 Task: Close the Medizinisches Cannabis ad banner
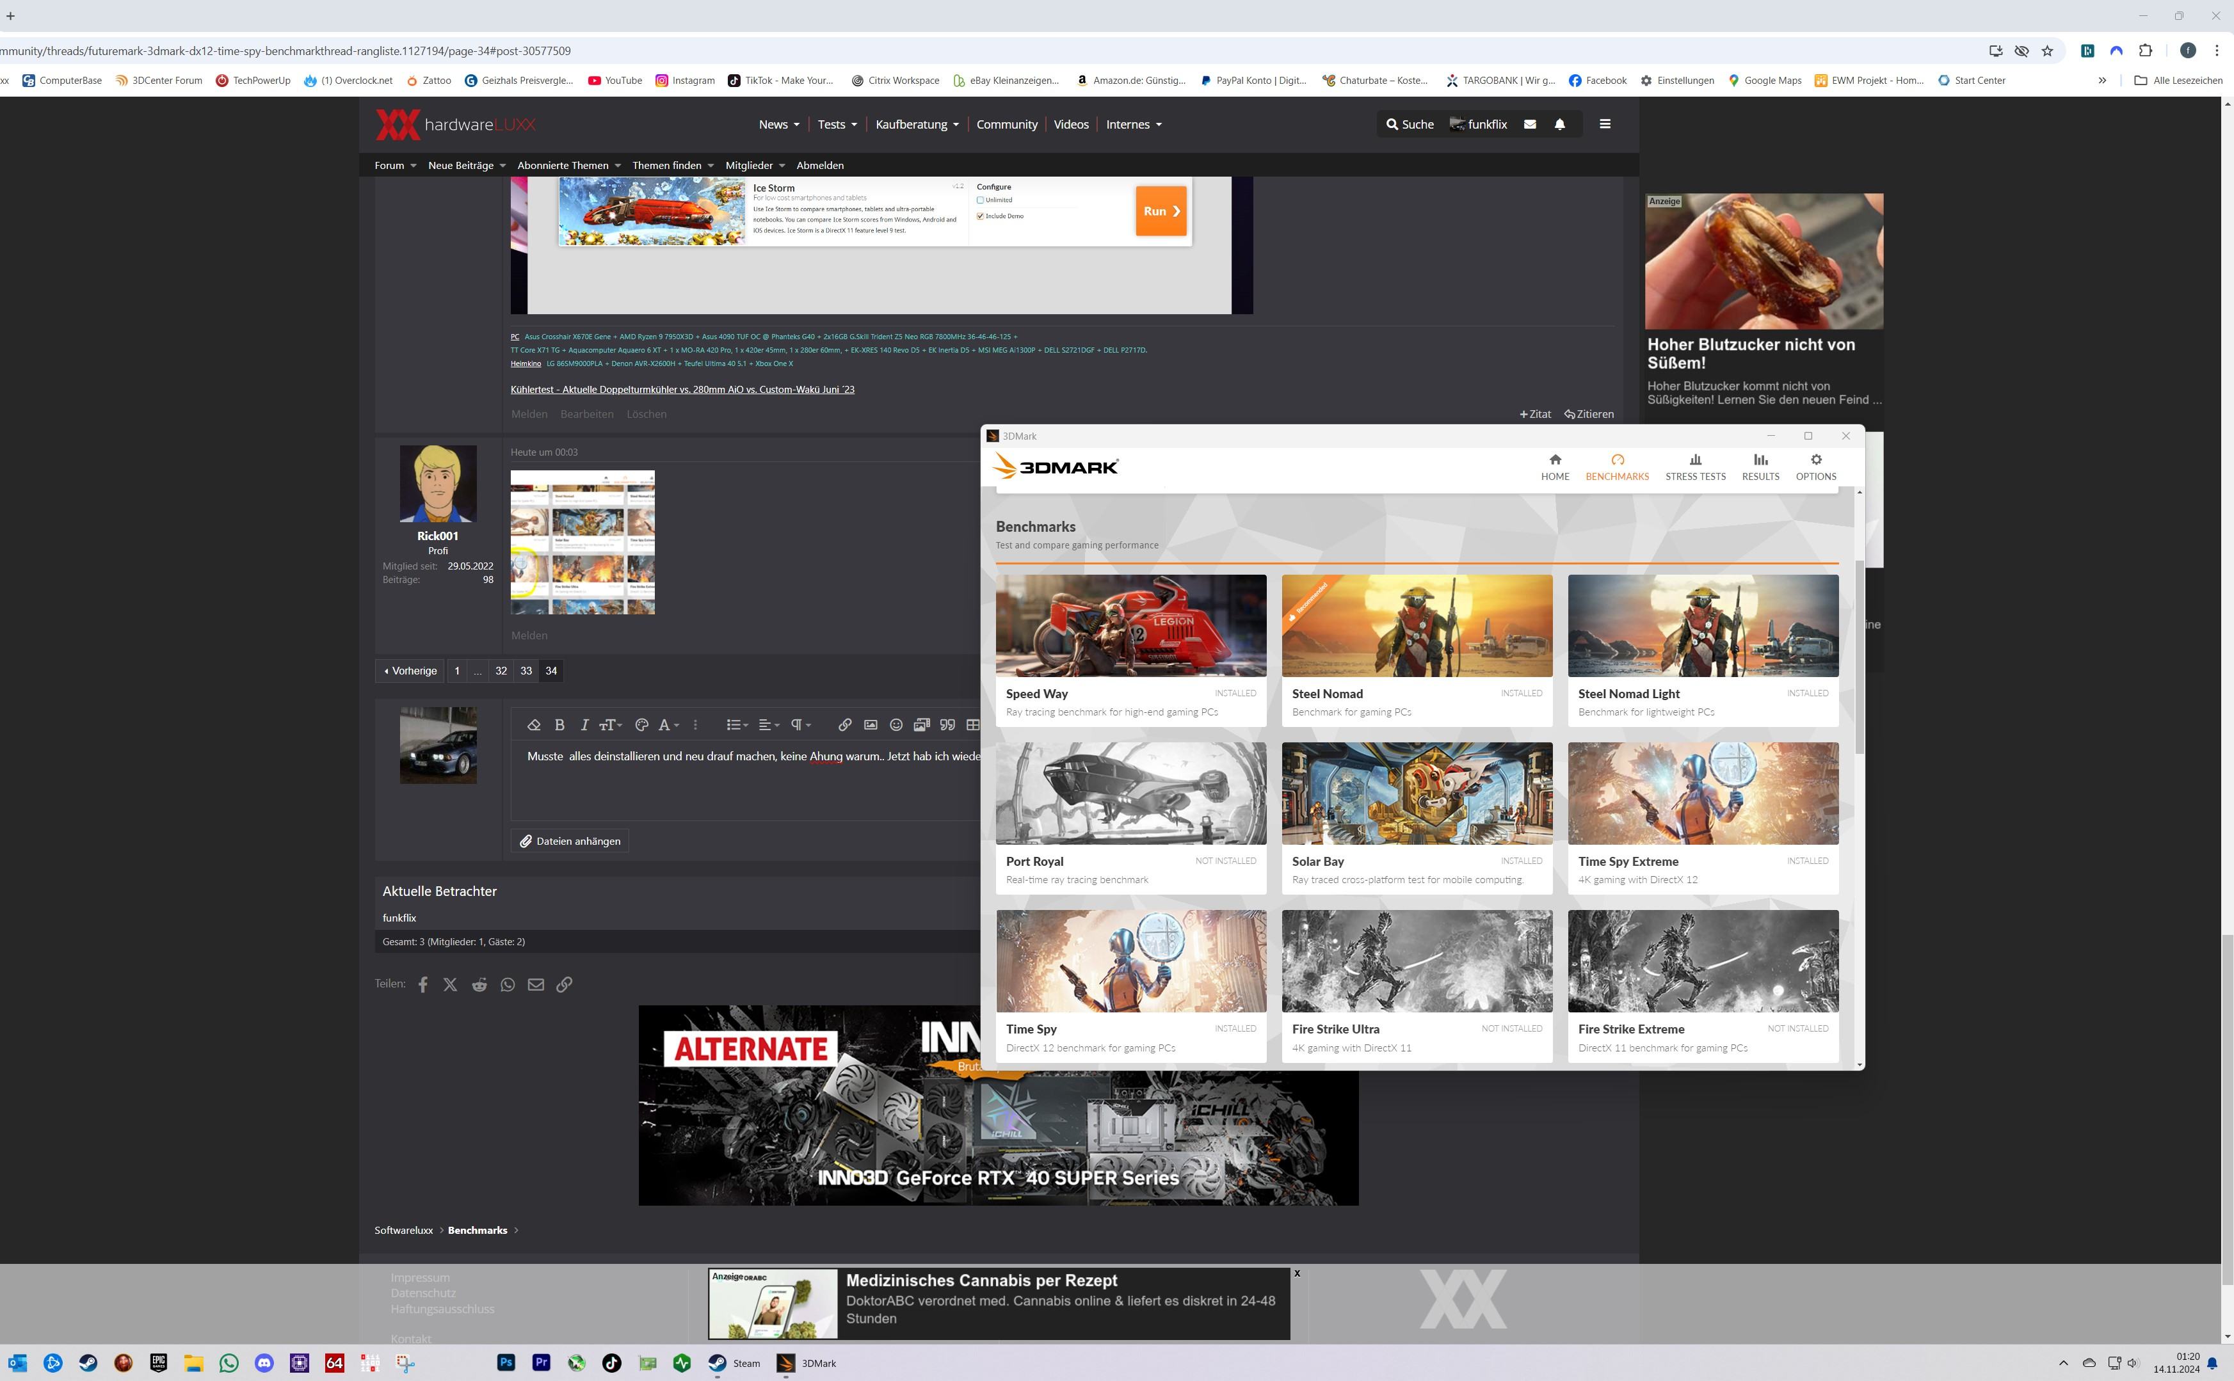pyautogui.click(x=1296, y=1273)
